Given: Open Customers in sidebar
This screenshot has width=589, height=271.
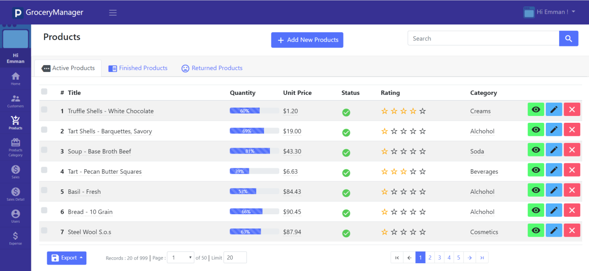Looking at the screenshot, I should pos(16,101).
